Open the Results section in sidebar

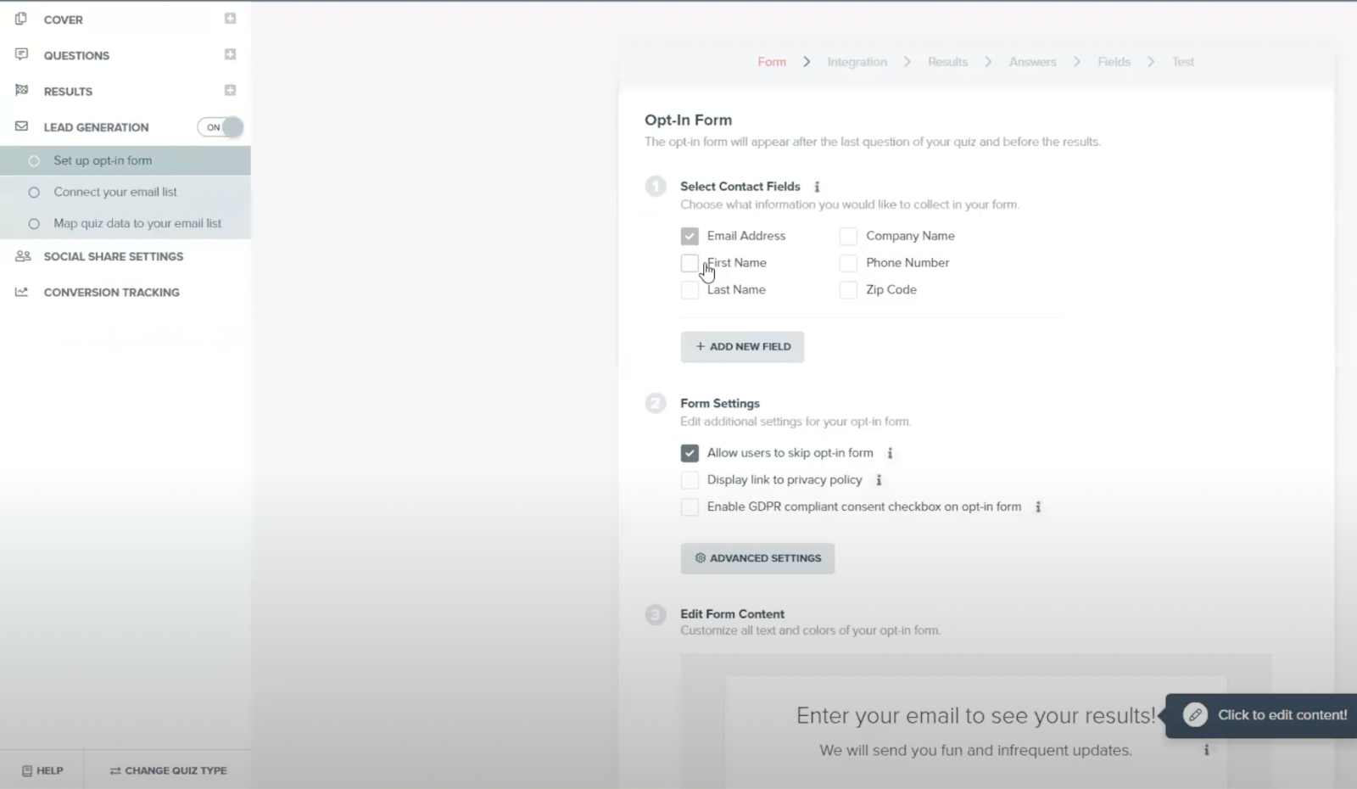click(68, 91)
